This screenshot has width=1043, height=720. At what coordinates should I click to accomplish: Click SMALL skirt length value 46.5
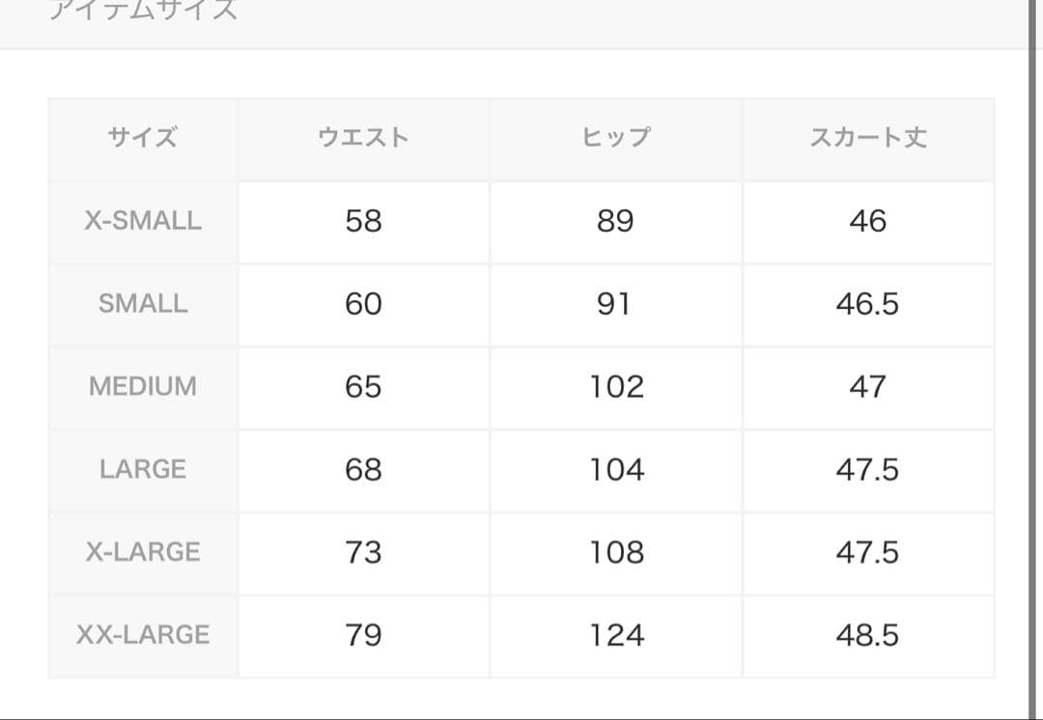coord(868,304)
